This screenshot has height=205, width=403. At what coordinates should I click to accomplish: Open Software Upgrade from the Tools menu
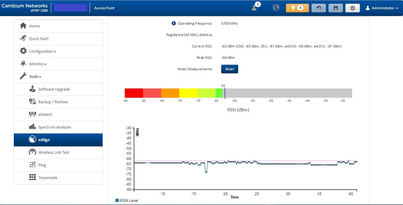tap(54, 89)
